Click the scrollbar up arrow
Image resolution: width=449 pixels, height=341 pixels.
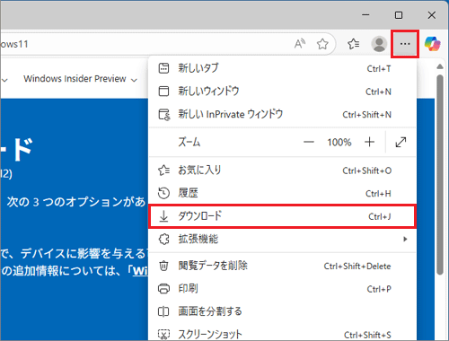(x=440, y=66)
